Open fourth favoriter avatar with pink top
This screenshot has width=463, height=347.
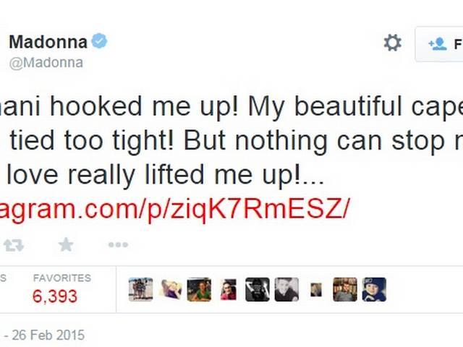point(229,289)
